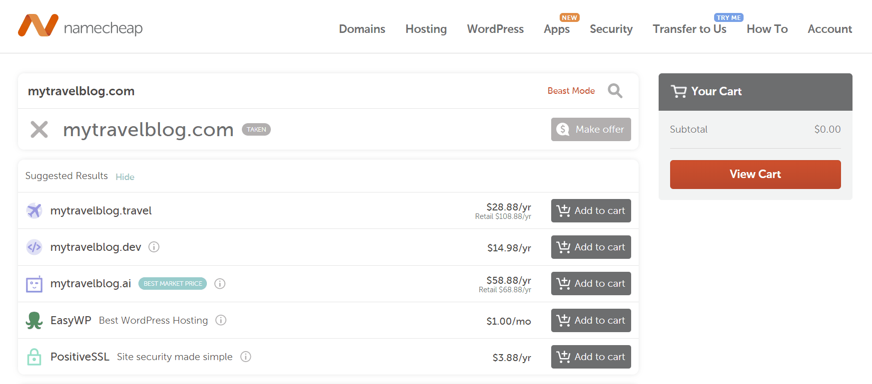This screenshot has width=872, height=384.
Task: Add mytravelblog.dev to cart
Action: click(591, 247)
